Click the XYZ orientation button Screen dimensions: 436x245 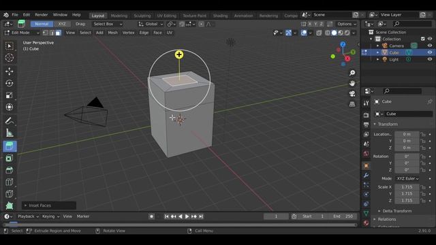click(62, 24)
